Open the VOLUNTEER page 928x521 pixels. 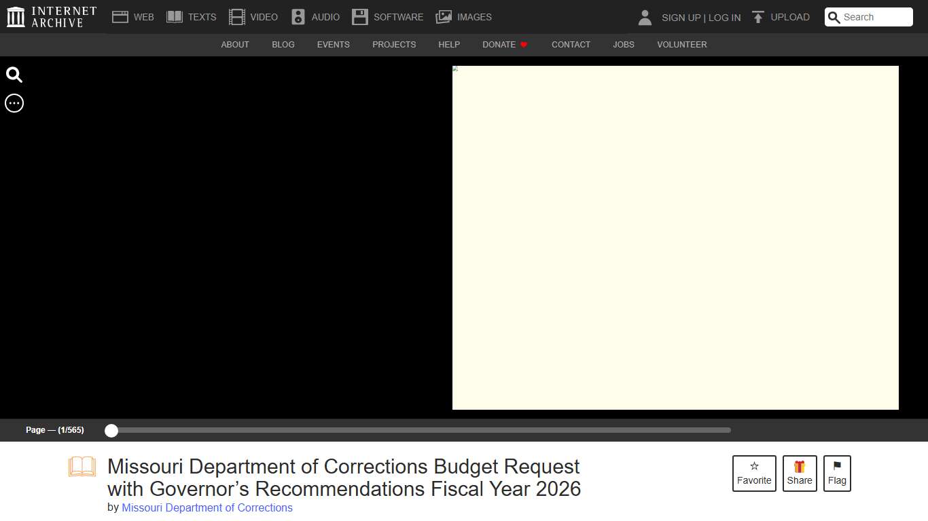pos(681,45)
